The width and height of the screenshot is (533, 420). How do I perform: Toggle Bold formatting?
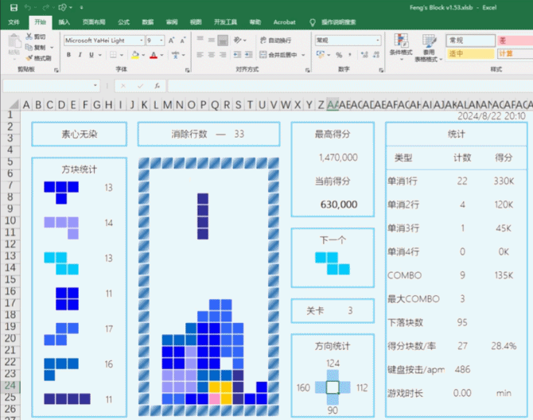coord(68,55)
